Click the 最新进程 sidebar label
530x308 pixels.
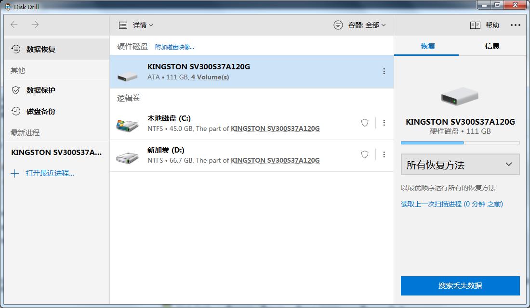pyautogui.click(x=25, y=132)
